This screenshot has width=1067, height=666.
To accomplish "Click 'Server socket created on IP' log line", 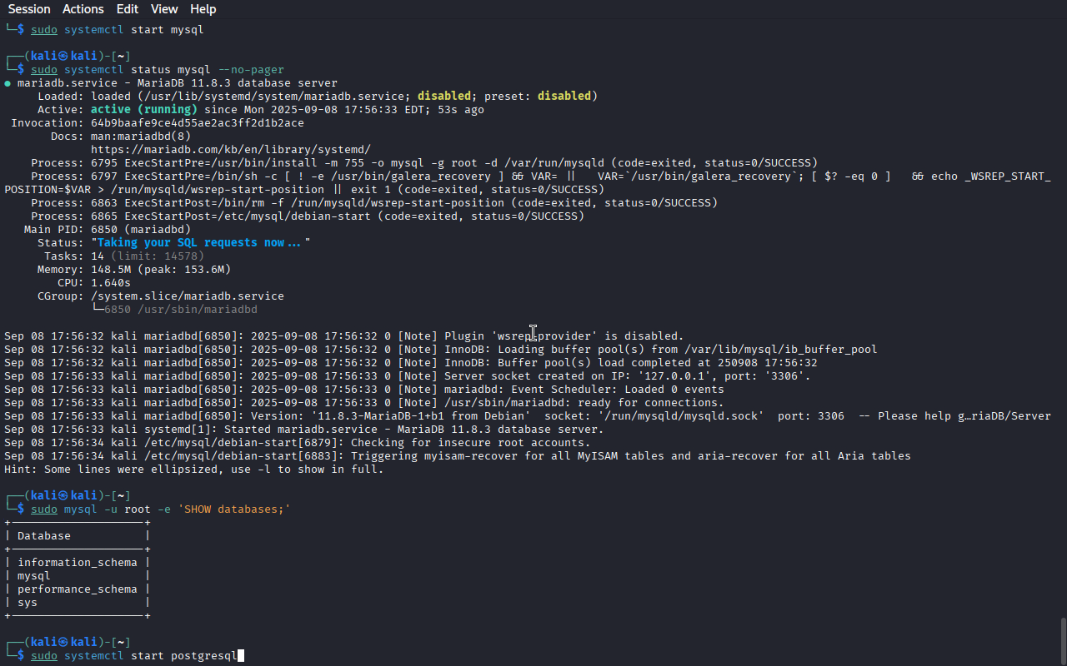I will (408, 375).
